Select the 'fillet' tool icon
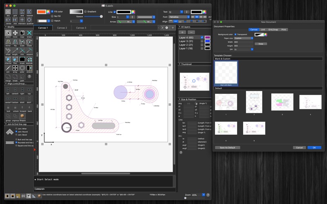 [x=15, y=59]
